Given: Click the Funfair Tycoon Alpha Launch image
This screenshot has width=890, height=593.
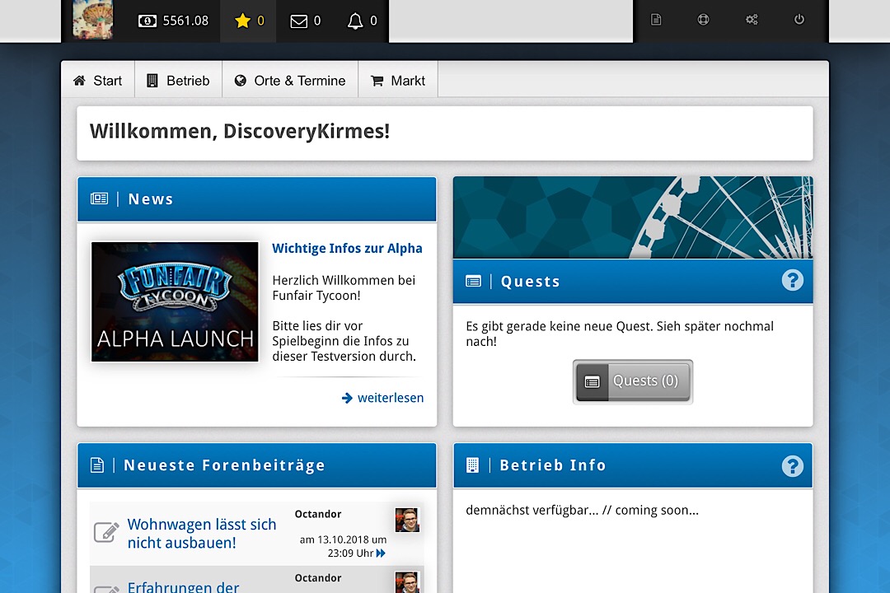Looking at the screenshot, I should [x=175, y=301].
